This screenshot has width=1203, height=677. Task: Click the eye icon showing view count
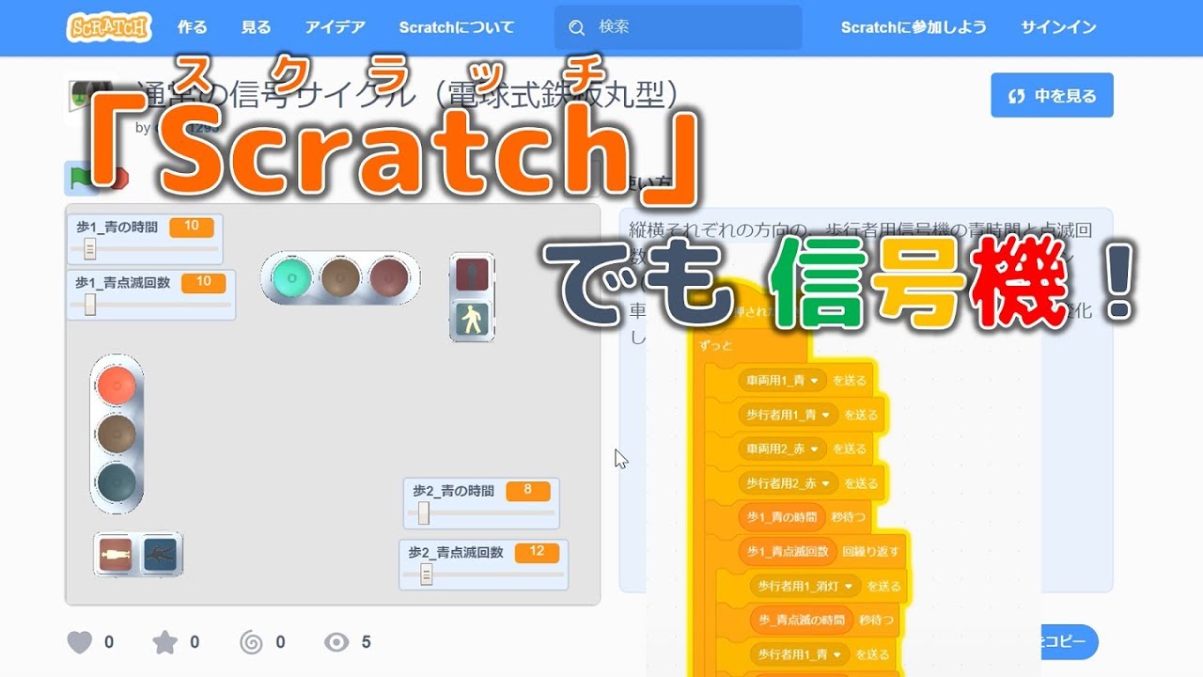click(335, 642)
